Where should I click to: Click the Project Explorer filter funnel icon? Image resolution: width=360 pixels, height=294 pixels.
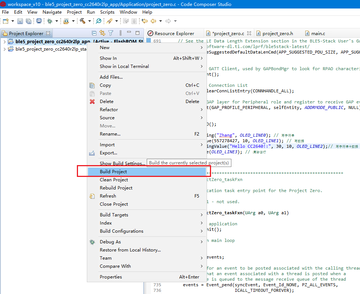click(111, 33)
